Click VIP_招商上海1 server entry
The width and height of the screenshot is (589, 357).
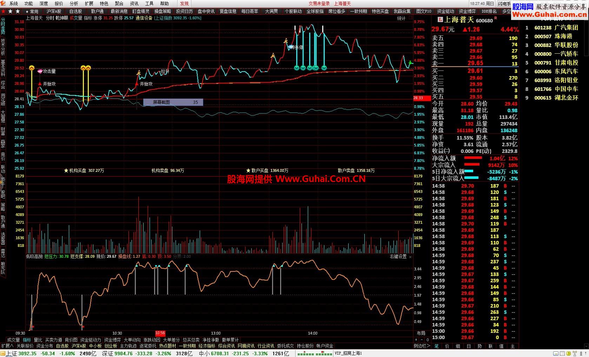349,353
